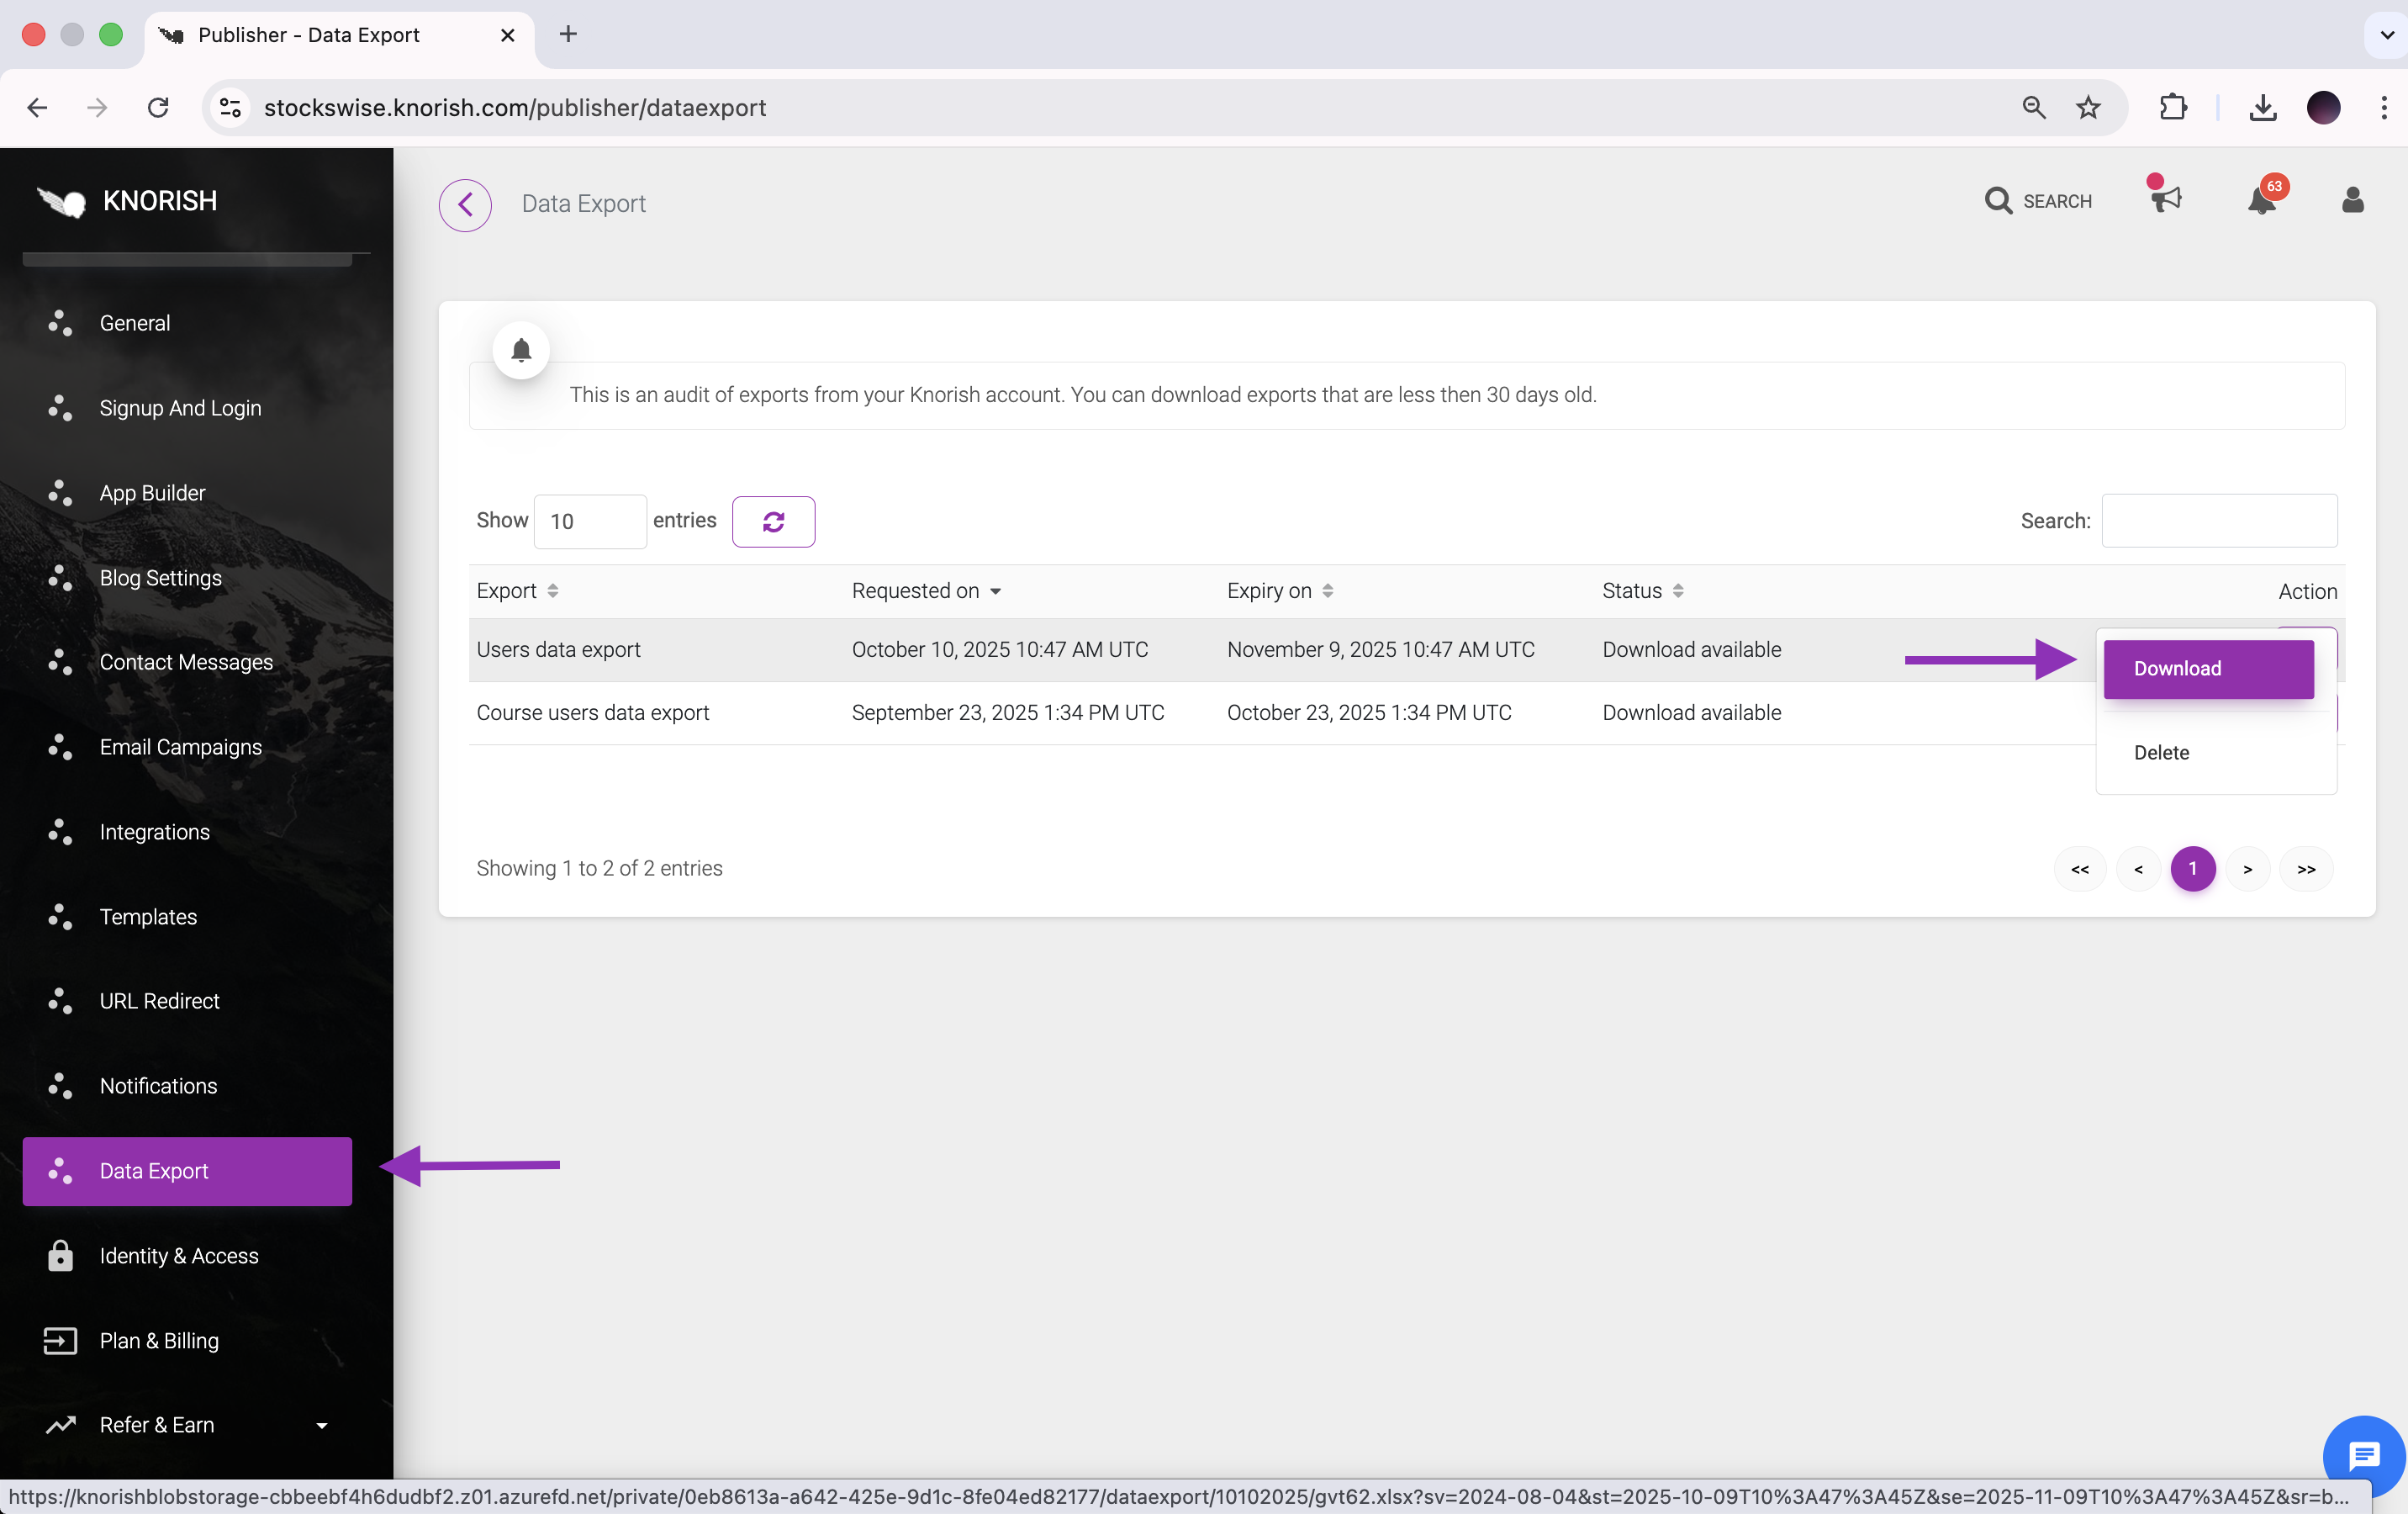Open the user profile icon in header

pyautogui.click(x=2352, y=200)
